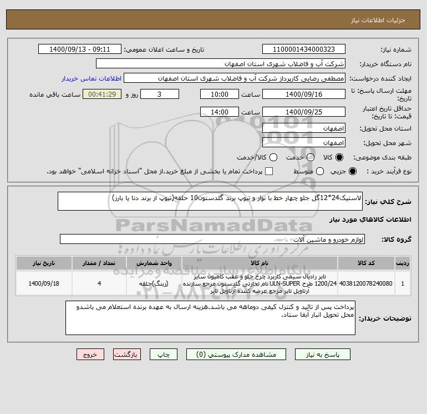This screenshot has height=414, width=427.
Task: Click the delivery province field اصفهان
Action: coord(304,128)
